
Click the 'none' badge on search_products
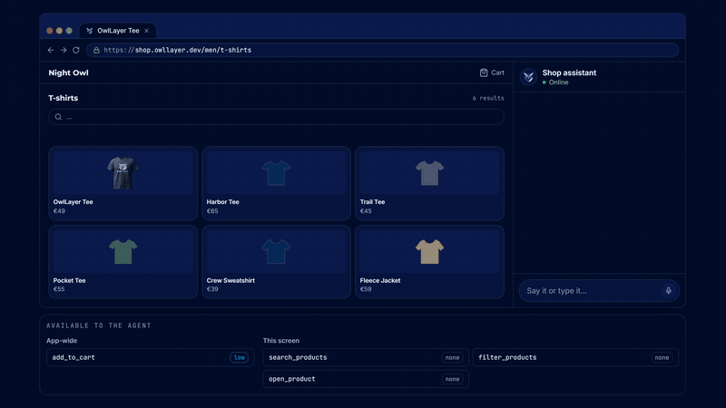(452, 357)
